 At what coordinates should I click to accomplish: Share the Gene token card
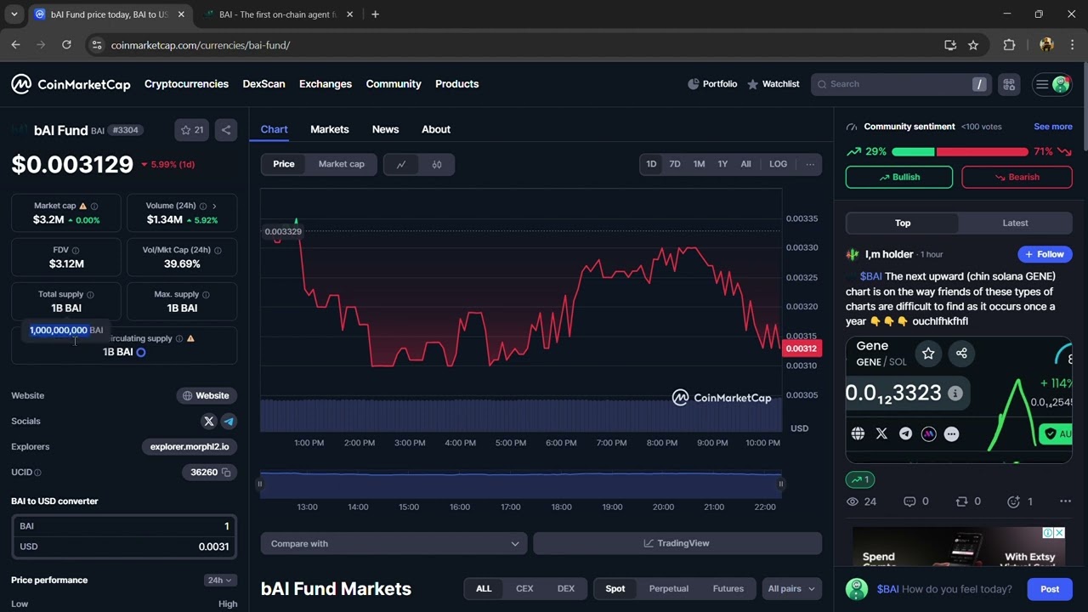click(x=961, y=354)
